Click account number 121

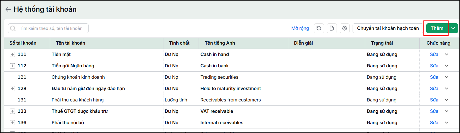pos(22,77)
